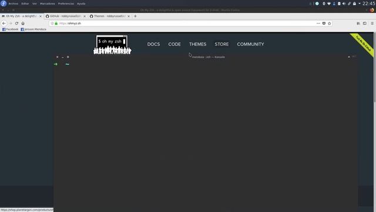
Task: Open the tray device notifier icon
Action: pyautogui.click(x=339, y=4)
